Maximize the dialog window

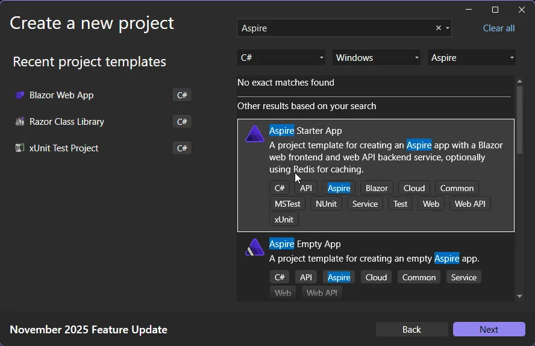pyautogui.click(x=495, y=10)
